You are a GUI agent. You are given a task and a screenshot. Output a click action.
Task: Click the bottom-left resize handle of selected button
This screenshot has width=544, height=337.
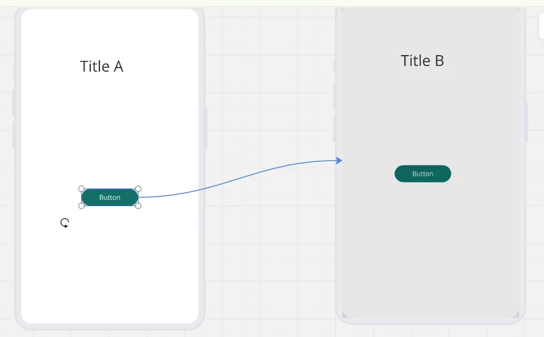pyautogui.click(x=82, y=206)
